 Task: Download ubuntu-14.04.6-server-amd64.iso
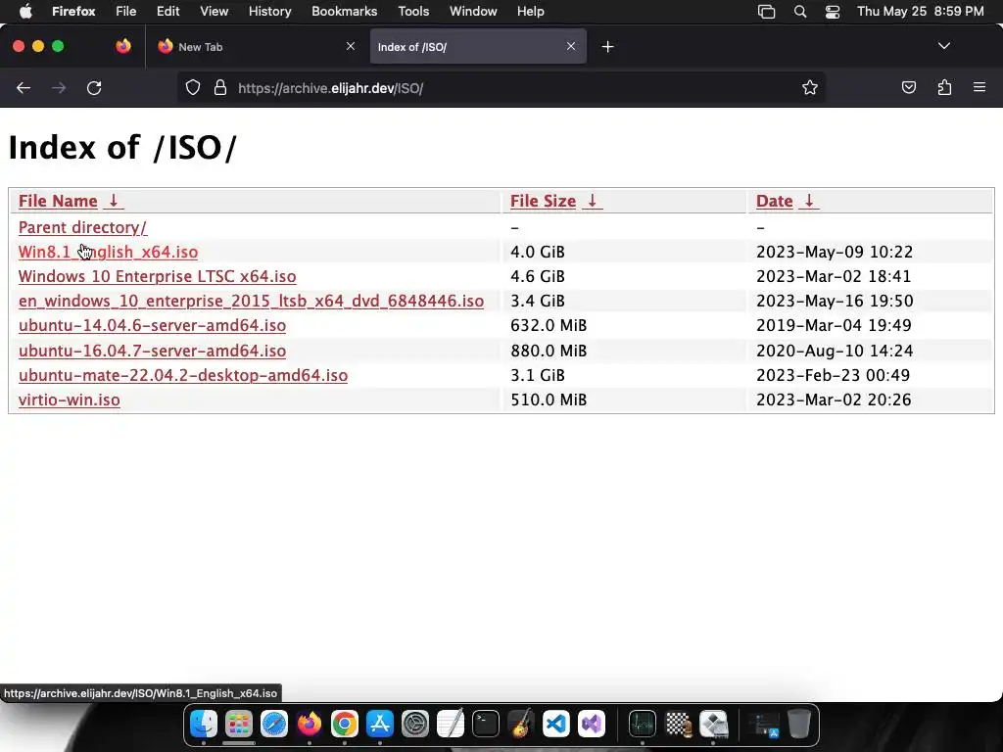click(x=152, y=325)
